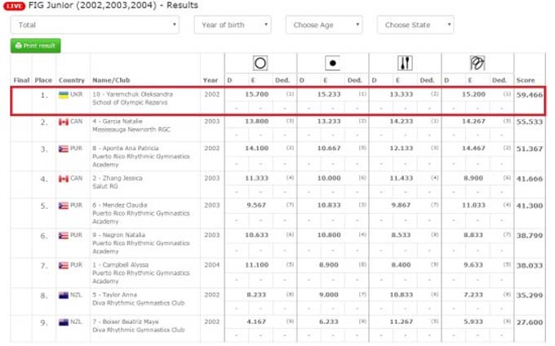Click the Name/Club column header

(111, 80)
